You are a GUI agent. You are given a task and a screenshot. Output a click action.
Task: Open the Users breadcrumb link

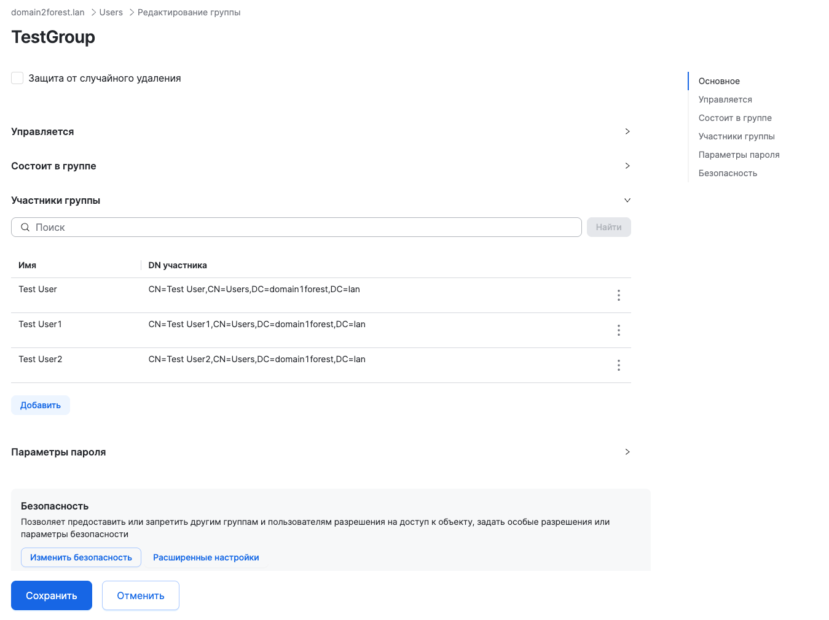[111, 12]
